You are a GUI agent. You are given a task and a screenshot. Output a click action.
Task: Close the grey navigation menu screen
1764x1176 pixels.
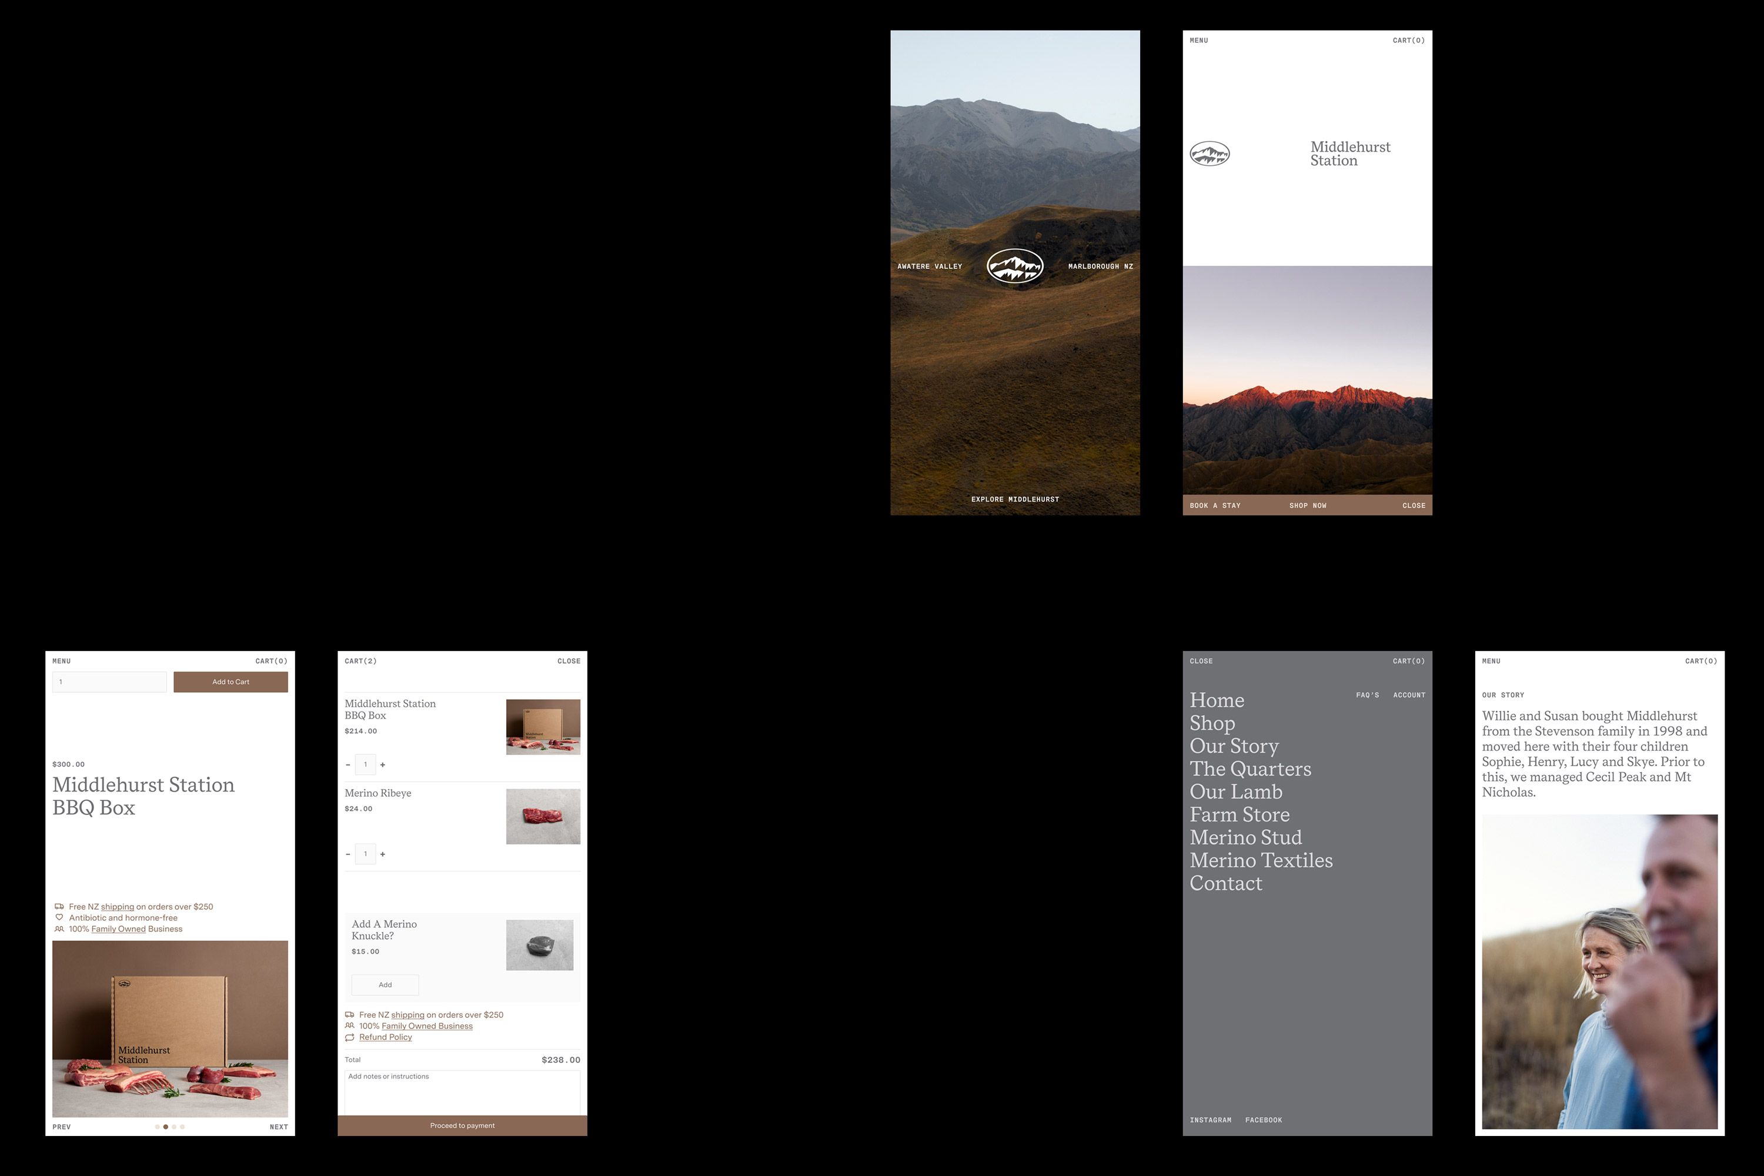coord(1201,661)
